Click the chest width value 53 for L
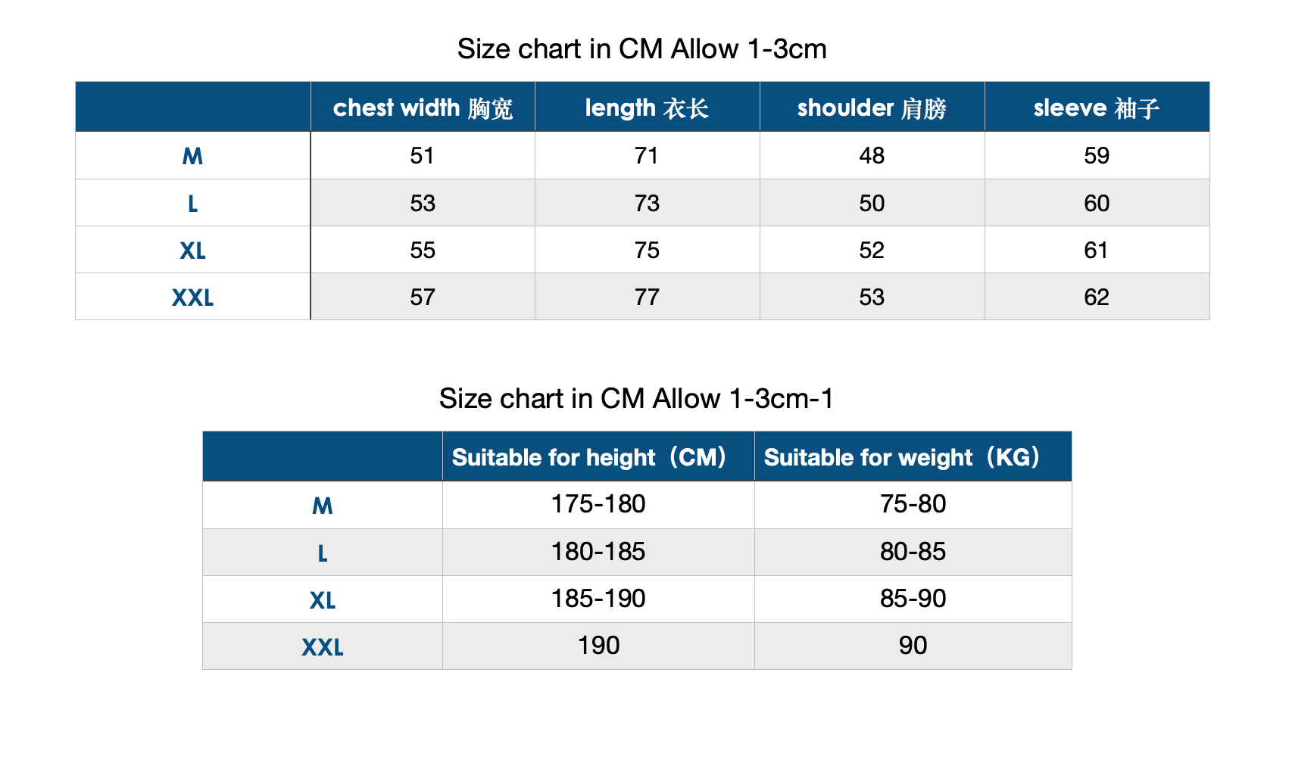The image size is (1289, 763). click(423, 203)
